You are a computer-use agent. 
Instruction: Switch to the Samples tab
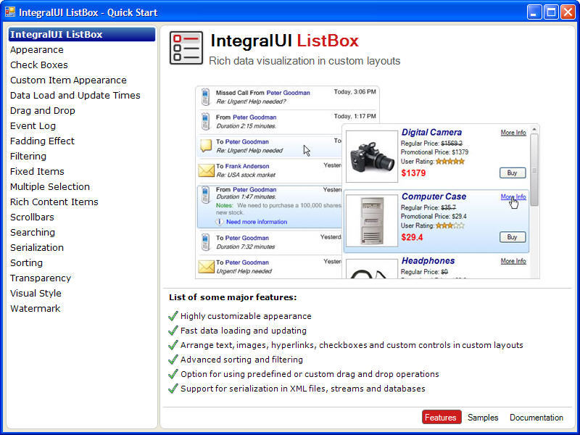(483, 418)
